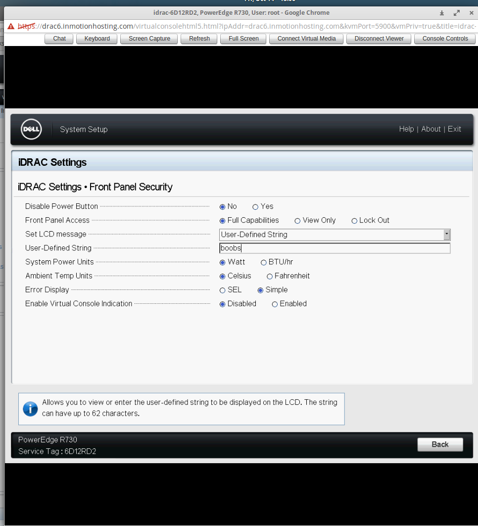The height and width of the screenshot is (526, 478).
Task: Choose View Only front panel access
Action: pyautogui.click(x=297, y=221)
